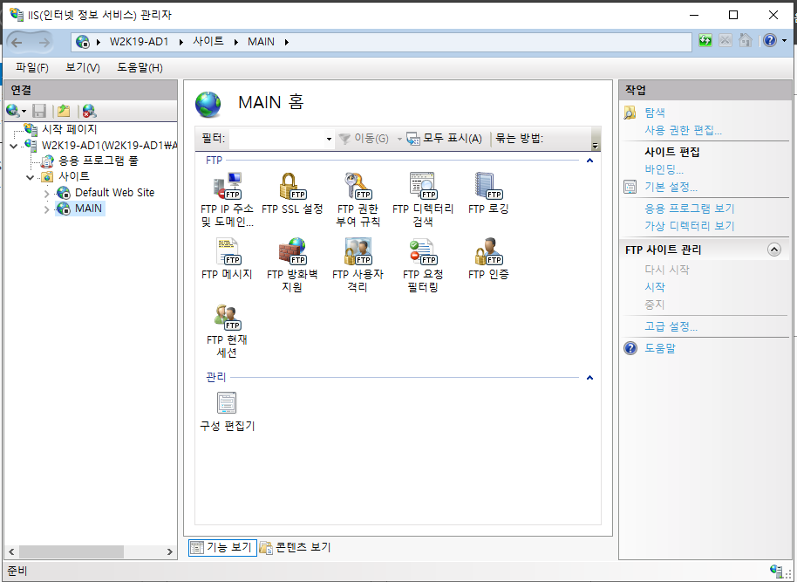Click the green refresh icon in address bar
The image size is (797, 582).
[x=705, y=41]
